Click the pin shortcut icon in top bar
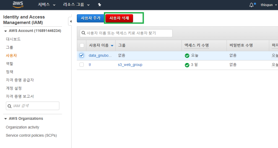Screen dimensions: 278x148 [99, 5]
